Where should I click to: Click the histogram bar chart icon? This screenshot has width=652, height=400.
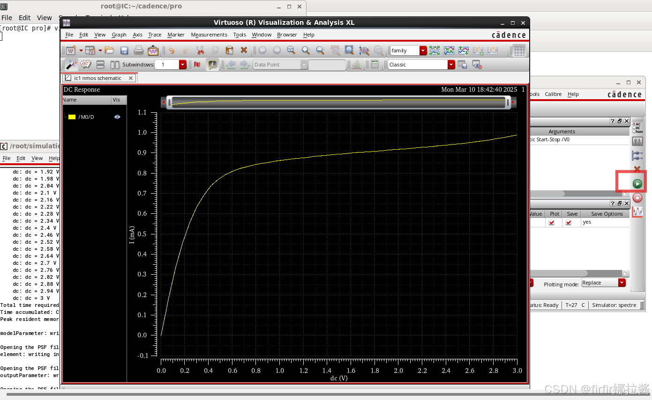tap(357, 65)
